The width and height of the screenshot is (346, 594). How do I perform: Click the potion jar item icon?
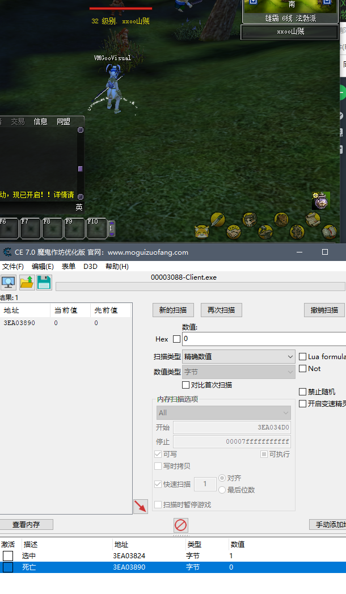321,201
